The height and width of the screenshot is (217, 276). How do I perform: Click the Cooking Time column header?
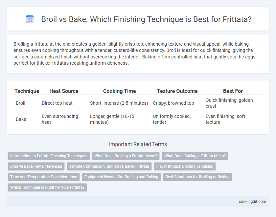click(120, 91)
